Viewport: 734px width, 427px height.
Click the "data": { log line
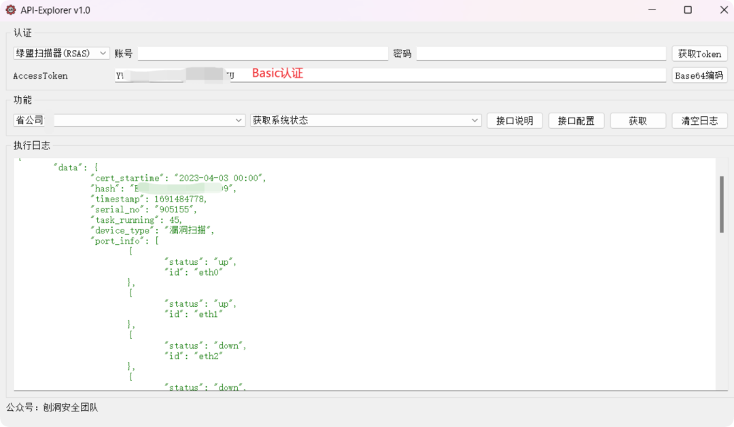pyautogui.click(x=76, y=168)
